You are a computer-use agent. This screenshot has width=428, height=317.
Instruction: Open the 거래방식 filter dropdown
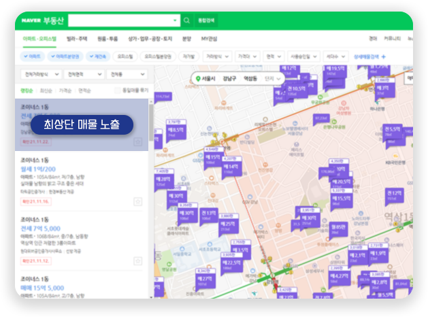[x=217, y=56]
